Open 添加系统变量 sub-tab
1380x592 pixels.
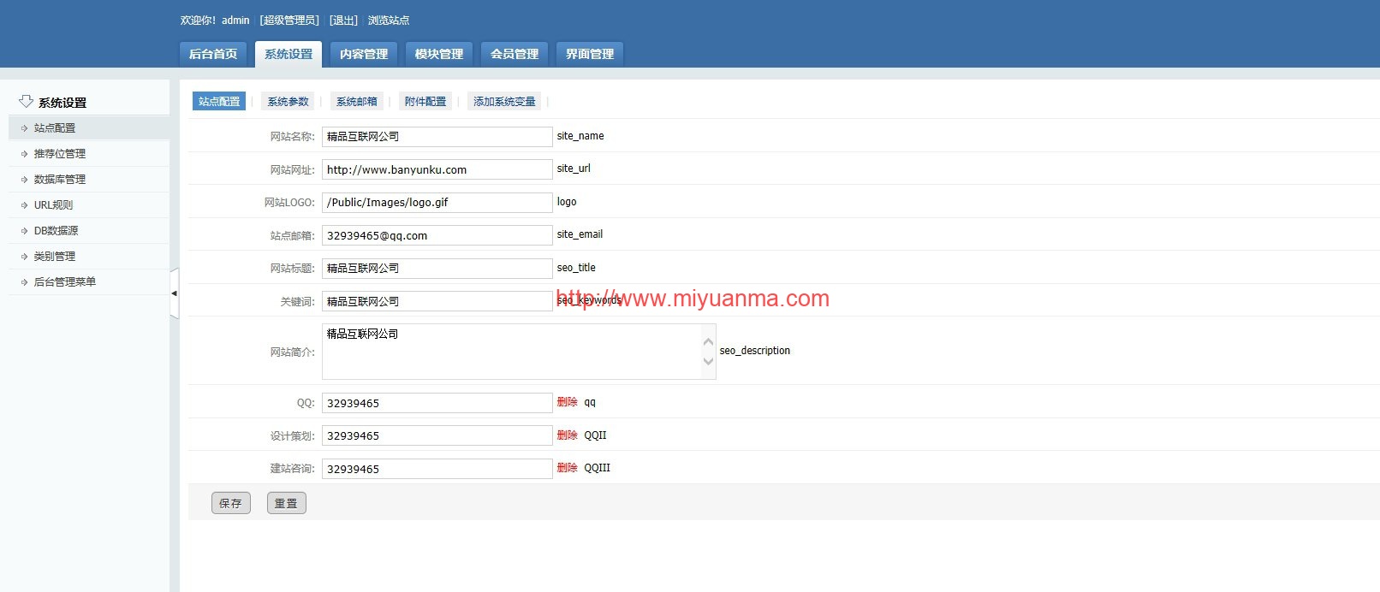(504, 101)
